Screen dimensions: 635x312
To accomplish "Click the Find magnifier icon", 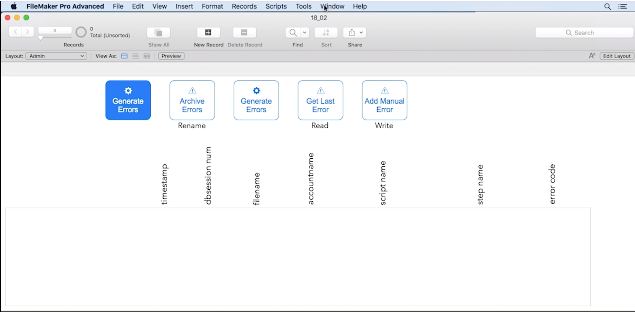I will pos(293,33).
